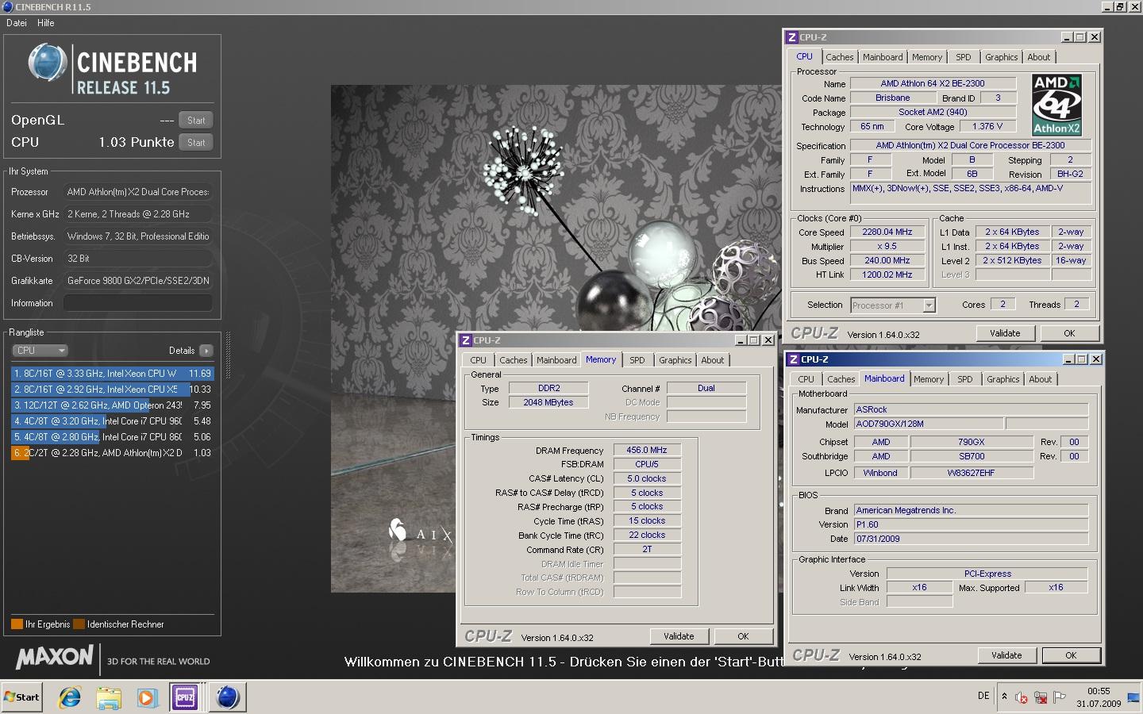The width and height of the screenshot is (1143, 714).
Task: Click Validate in CPU-Z Mainboard window
Action: [1006, 655]
